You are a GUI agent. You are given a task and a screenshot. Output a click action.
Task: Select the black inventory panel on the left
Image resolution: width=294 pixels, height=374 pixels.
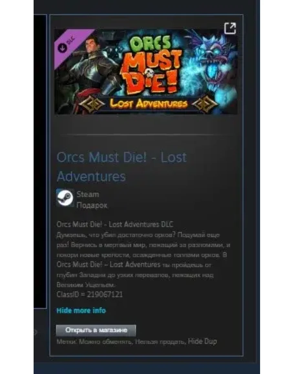coord(40,161)
